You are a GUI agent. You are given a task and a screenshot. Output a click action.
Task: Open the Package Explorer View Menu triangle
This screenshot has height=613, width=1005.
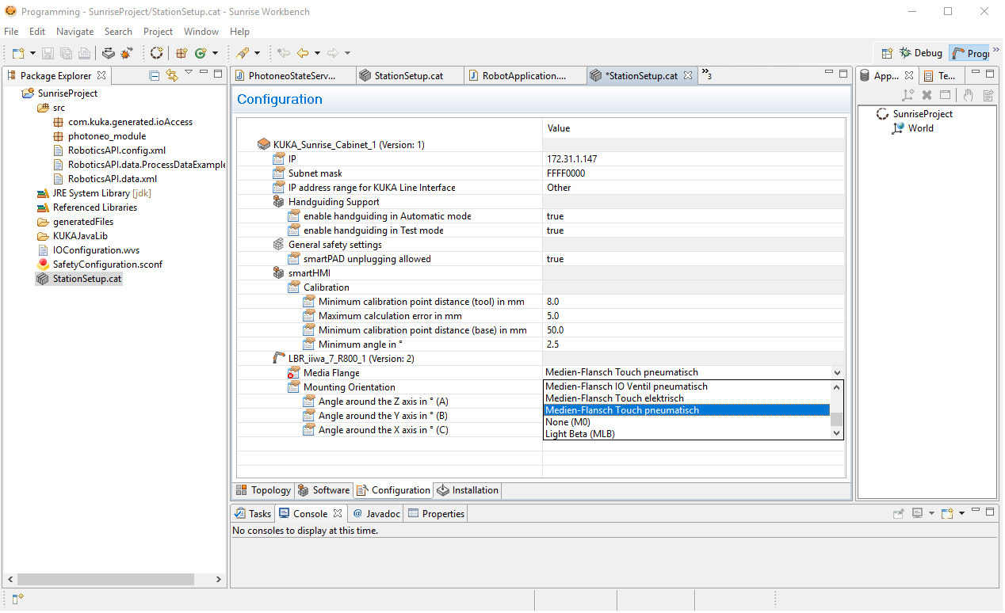click(189, 73)
